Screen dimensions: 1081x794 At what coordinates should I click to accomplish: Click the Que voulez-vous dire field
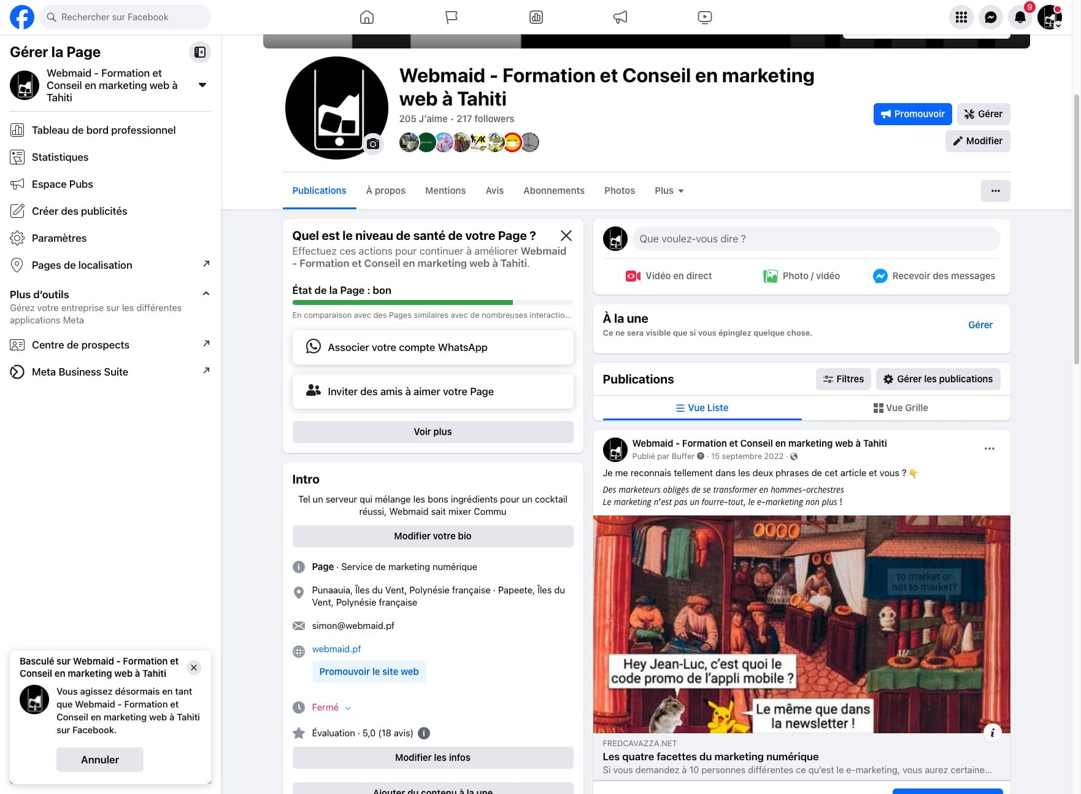coord(816,239)
